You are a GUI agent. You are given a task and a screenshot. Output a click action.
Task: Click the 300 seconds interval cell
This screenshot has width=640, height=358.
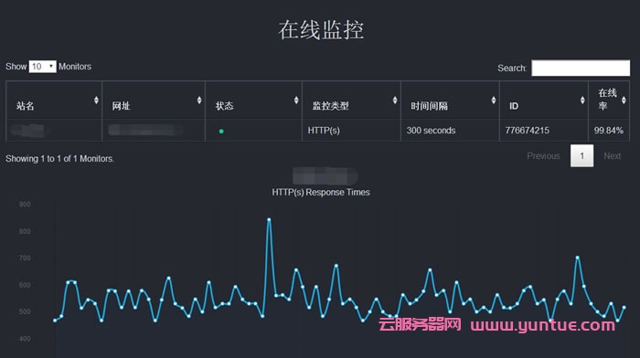tap(431, 131)
